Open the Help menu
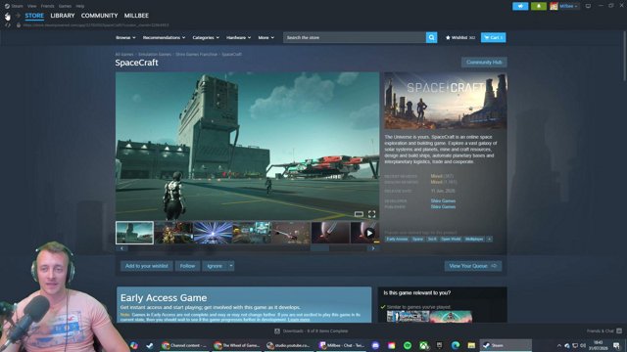Screen dimensions: 627x352 80,6
